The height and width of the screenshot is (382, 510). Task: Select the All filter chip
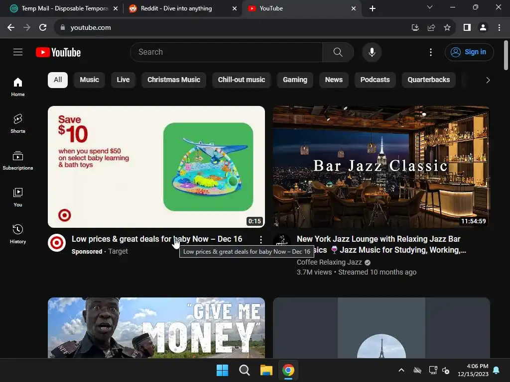pos(58,80)
